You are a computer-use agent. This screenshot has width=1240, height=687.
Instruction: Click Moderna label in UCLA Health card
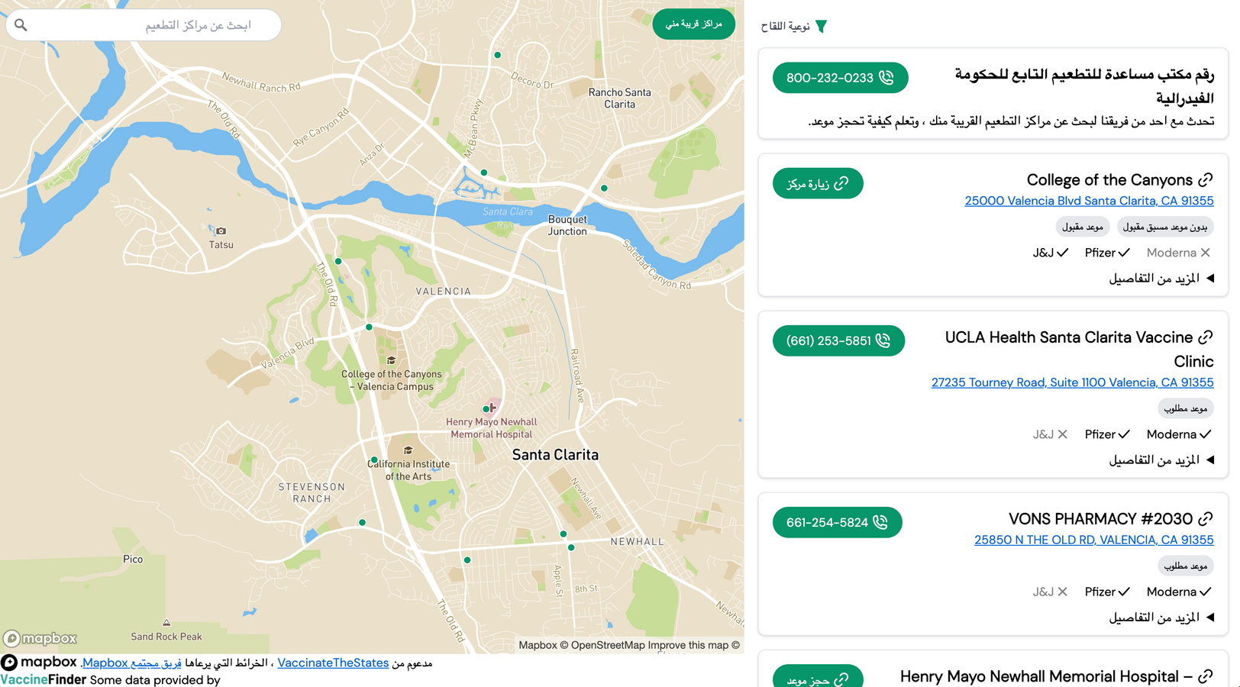[x=1171, y=434]
